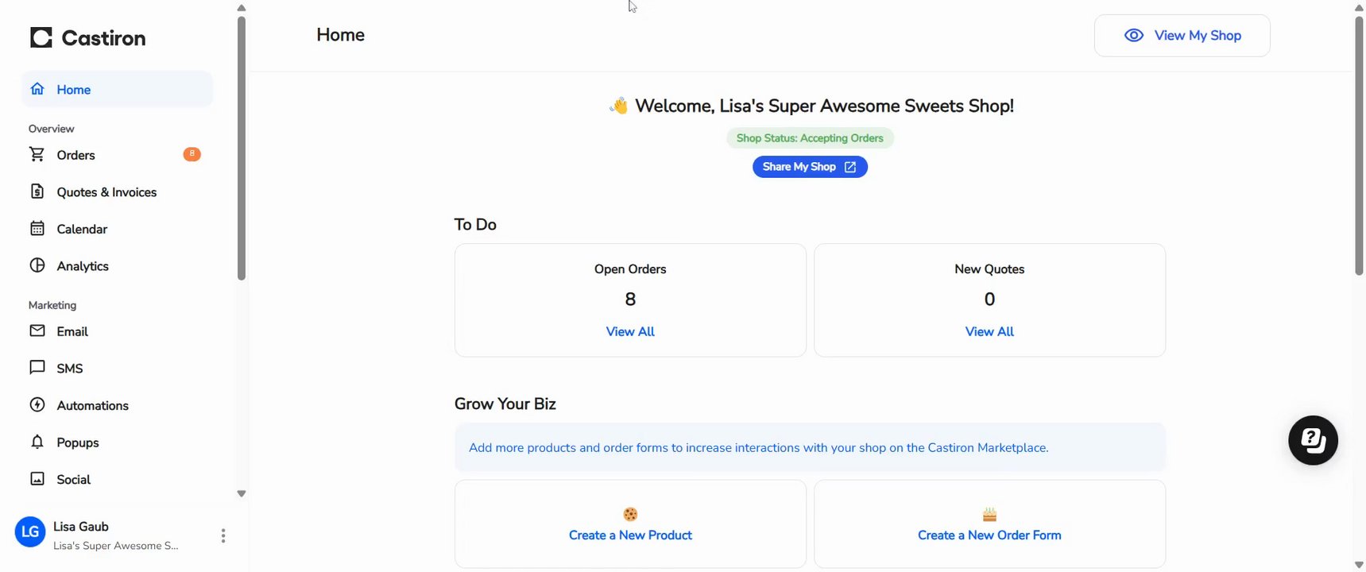Select the Analytics pie chart icon
Viewport: 1366px width, 572px height.
pos(37,265)
